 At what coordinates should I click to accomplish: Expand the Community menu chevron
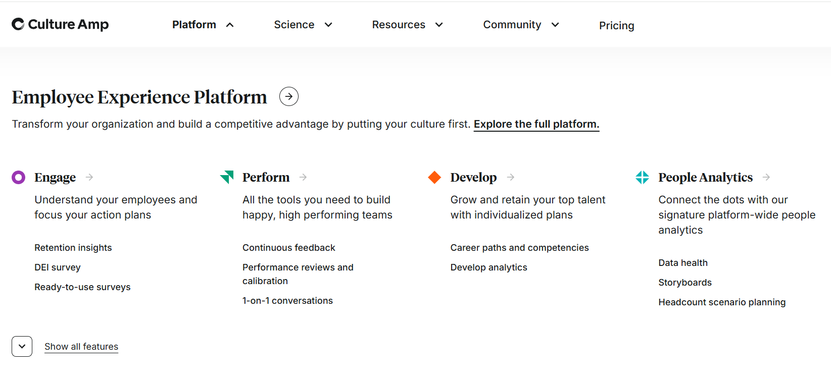555,25
